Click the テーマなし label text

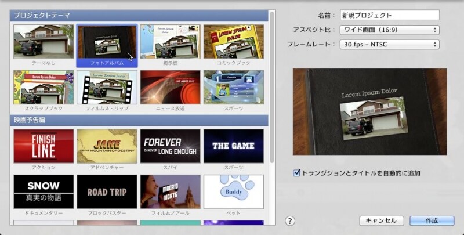43,63
